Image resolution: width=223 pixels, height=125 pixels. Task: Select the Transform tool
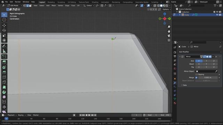tap(4, 40)
